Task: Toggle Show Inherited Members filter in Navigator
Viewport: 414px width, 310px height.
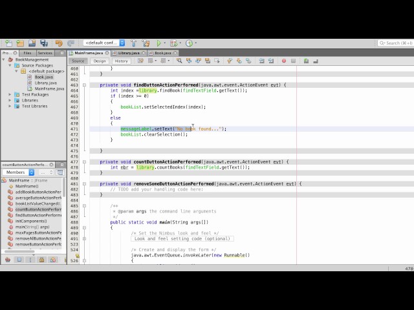Action: pyautogui.click(x=8, y=260)
